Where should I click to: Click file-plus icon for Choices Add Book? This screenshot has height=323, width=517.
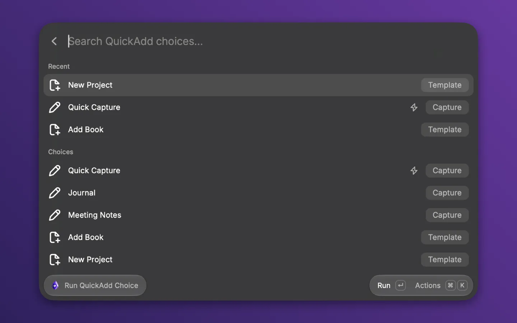(55, 237)
